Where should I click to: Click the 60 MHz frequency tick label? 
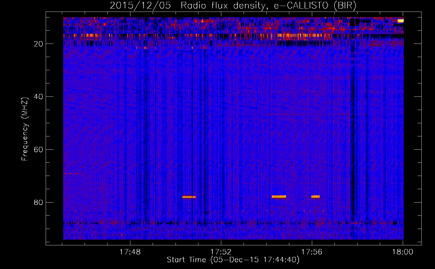[38, 150]
